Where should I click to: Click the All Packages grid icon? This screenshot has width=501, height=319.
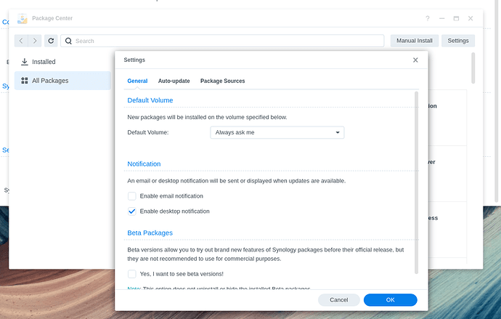click(x=25, y=81)
